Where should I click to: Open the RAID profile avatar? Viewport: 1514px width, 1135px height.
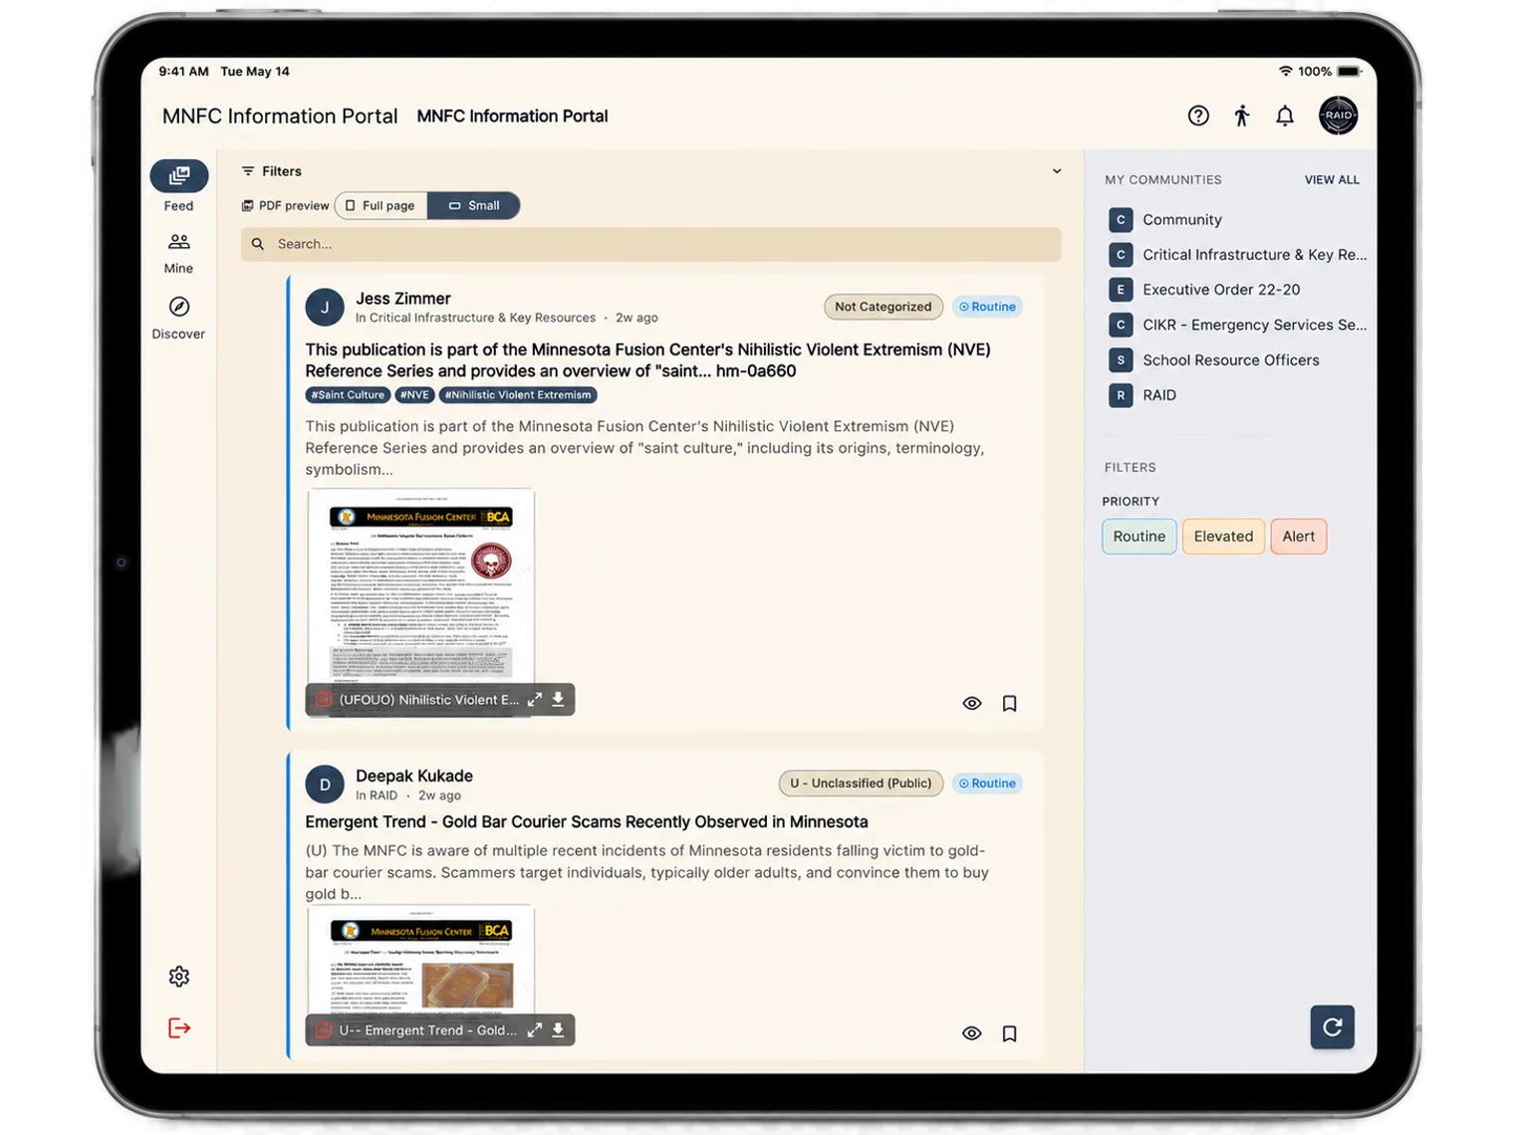pyautogui.click(x=1338, y=115)
